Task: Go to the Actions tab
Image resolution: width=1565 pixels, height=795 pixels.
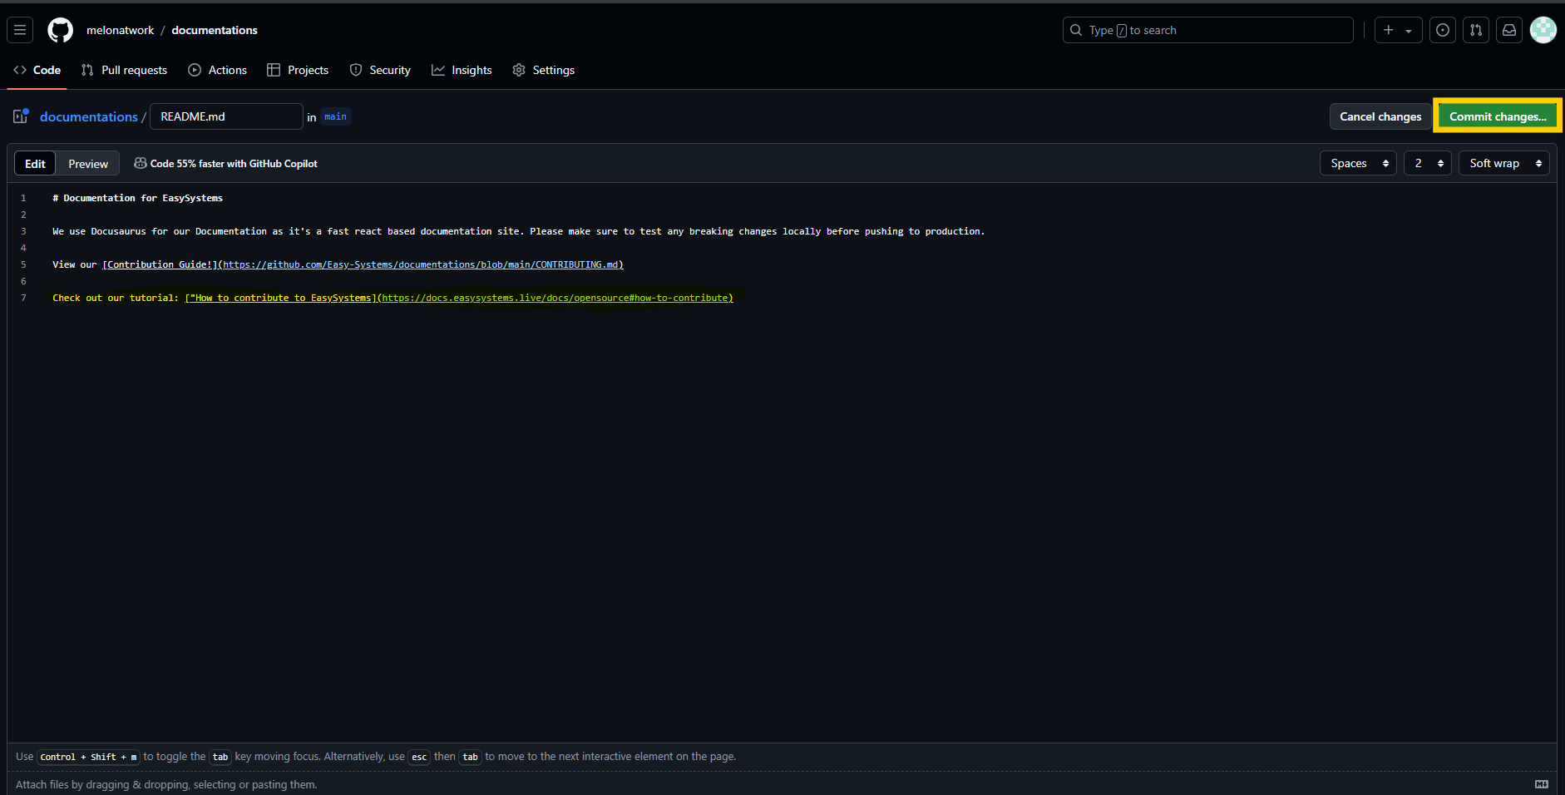Action: (218, 70)
